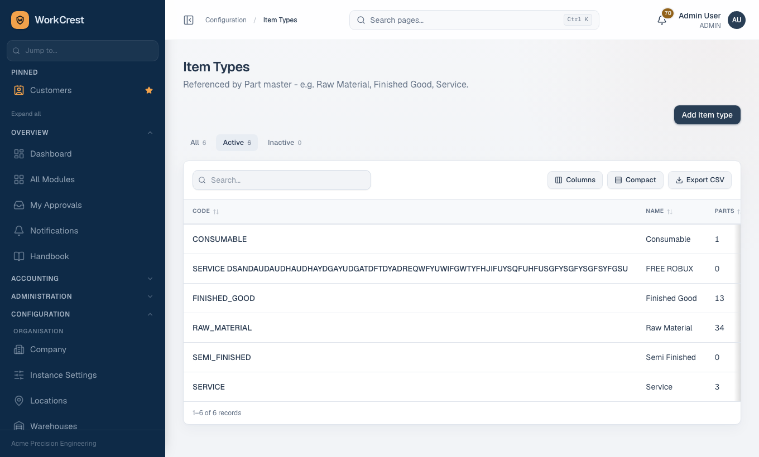Focus the Jump to sidebar field
The height and width of the screenshot is (457, 759).
[83, 51]
